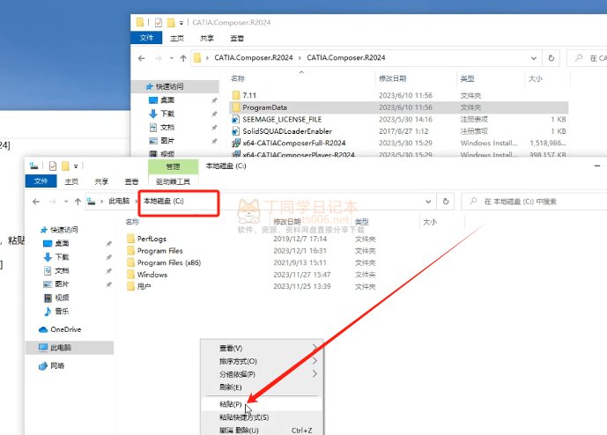Open Share (共享) tab in CATIA Composer window

point(207,39)
